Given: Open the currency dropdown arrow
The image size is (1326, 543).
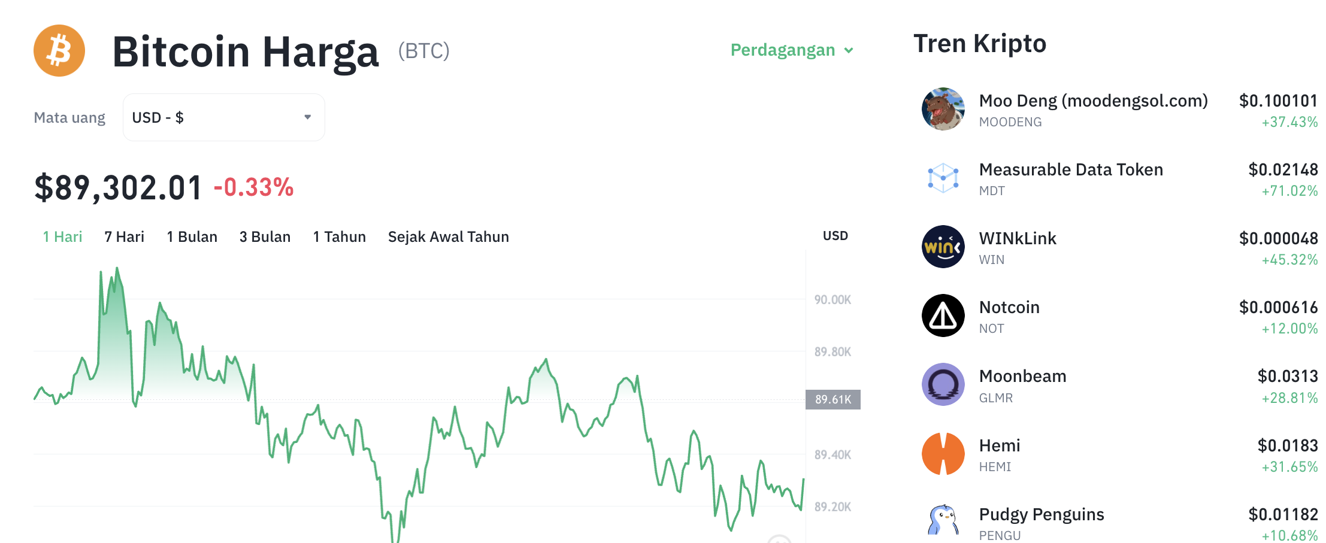Looking at the screenshot, I should click(307, 117).
